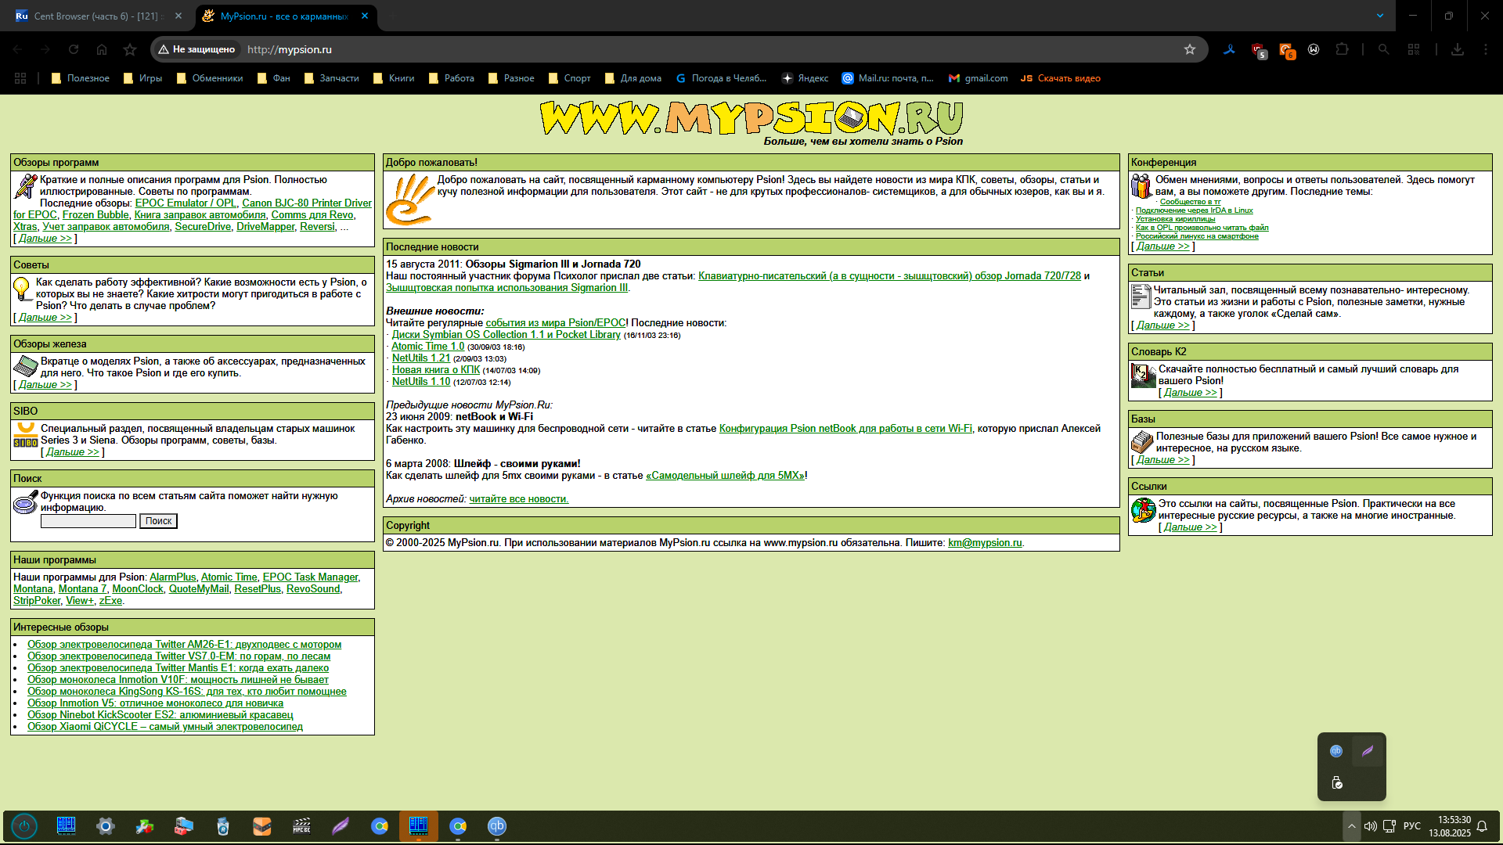Open the Яндекс bookmark
The image size is (1503, 845).
tap(805, 78)
